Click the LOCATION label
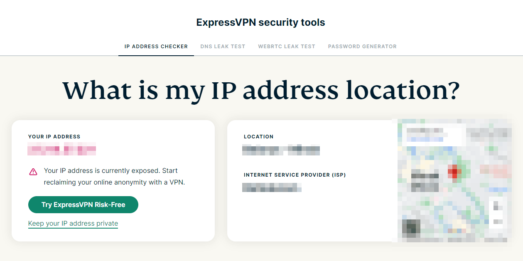523x261 pixels. click(259, 137)
